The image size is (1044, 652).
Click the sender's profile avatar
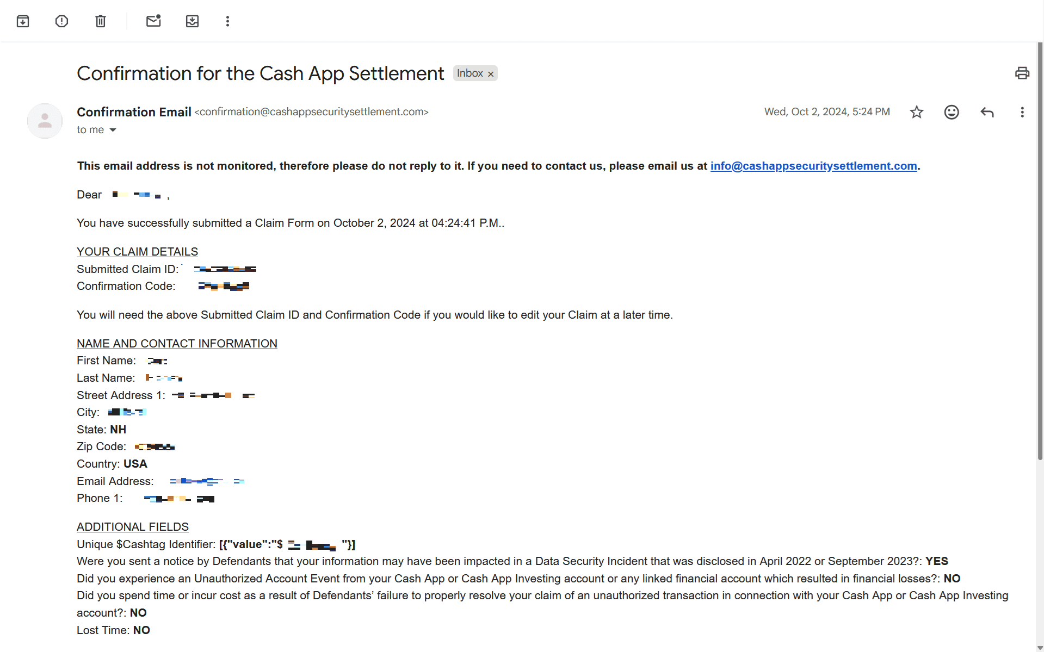pos(45,121)
